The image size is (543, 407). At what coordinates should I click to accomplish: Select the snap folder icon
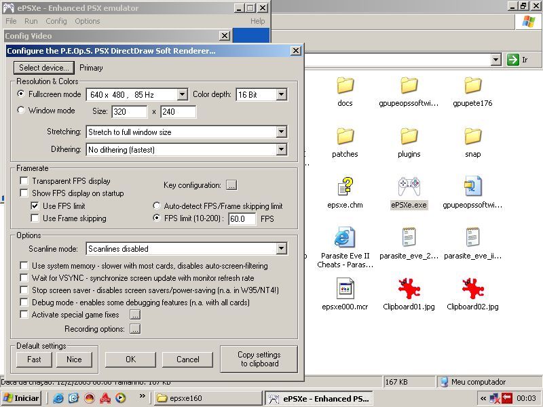click(472, 136)
